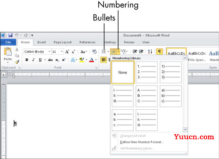Click the Shrink Font icon

(73, 52)
